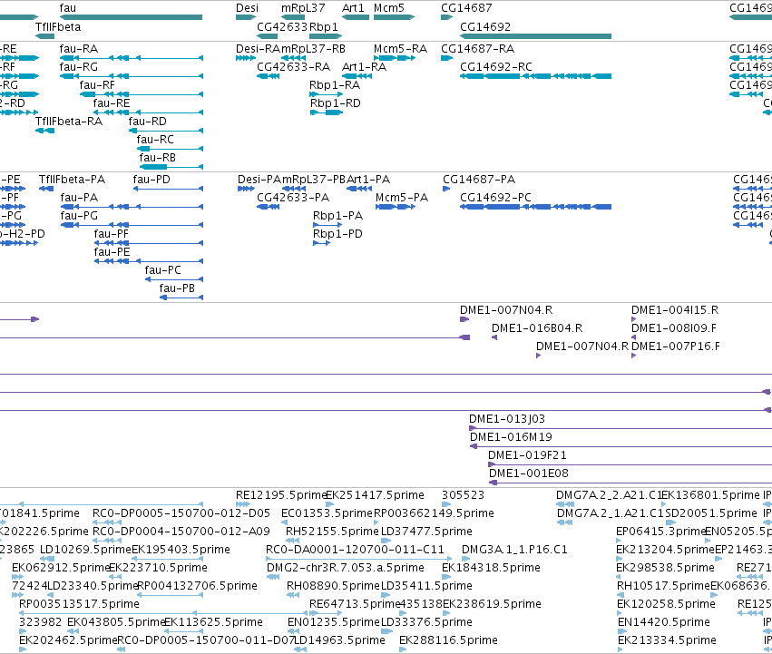Open the CG42633 gene feature
772x654 pixels.
pyautogui.click(x=268, y=36)
